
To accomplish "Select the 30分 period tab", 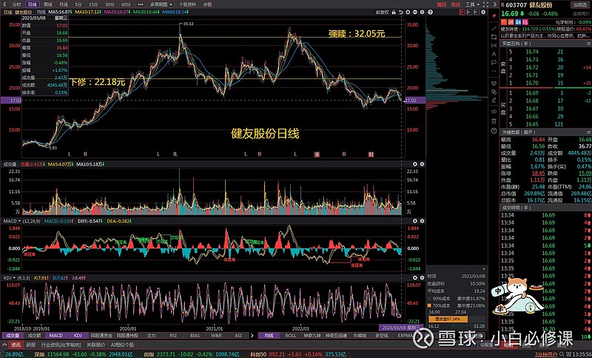I will (110, 4).
